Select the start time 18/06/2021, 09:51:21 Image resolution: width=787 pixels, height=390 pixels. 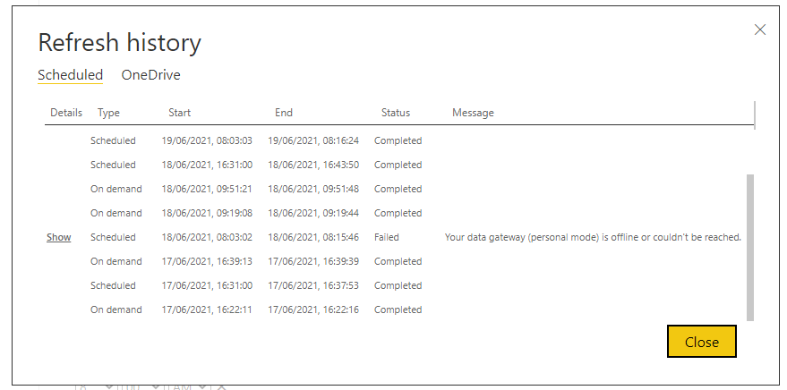click(207, 189)
